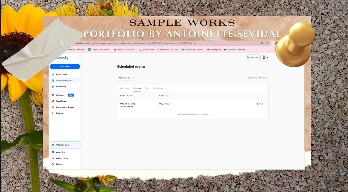
Task: Click the EVENT NAME column header
Action: tap(126, 96)
